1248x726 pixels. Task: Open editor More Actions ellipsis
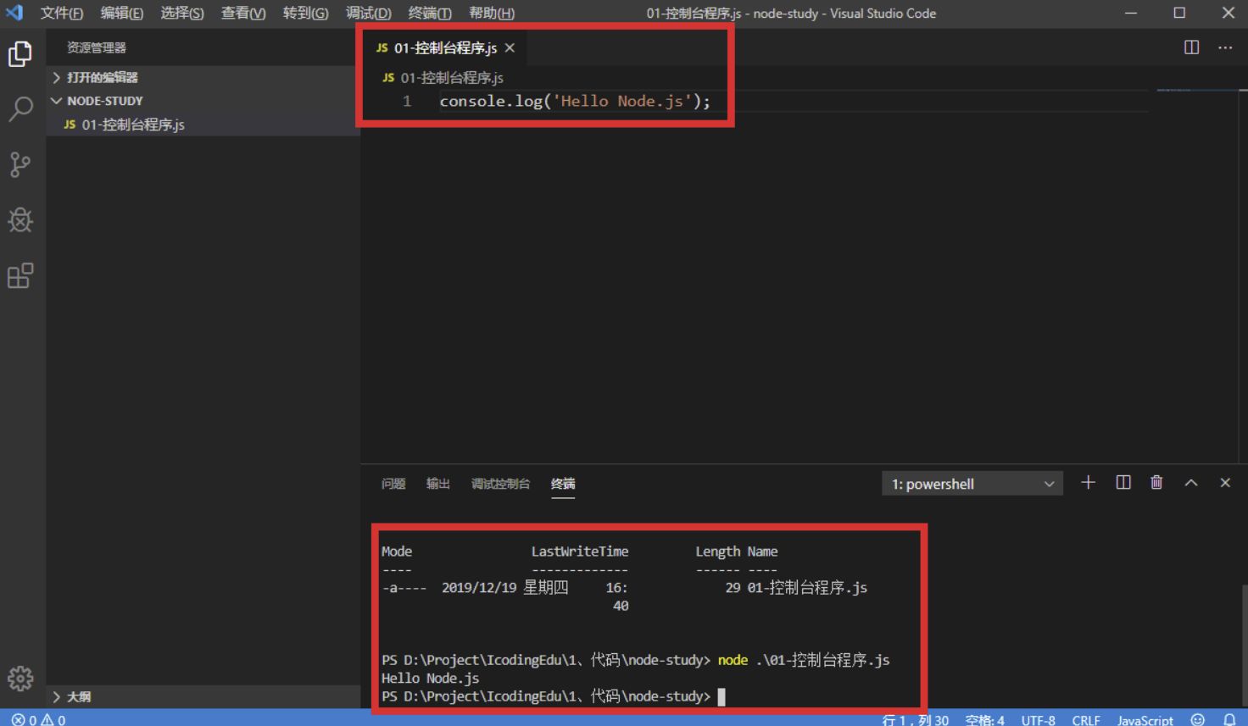tap(1225, 47)
